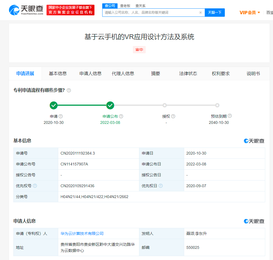This screenshot has width=273, height=260.
Task: Open the tooltip icon beside 预估到期
Action: (230, 116)
